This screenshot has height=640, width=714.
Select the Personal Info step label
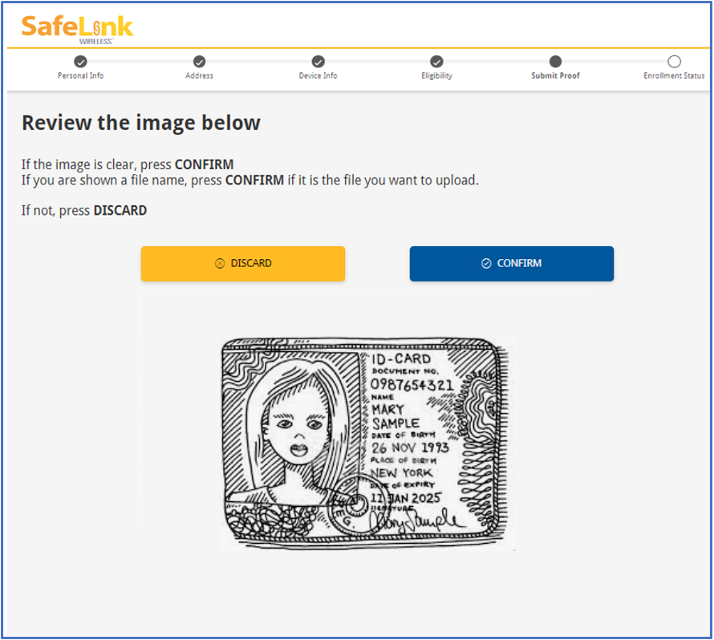[x=80, y=75]
